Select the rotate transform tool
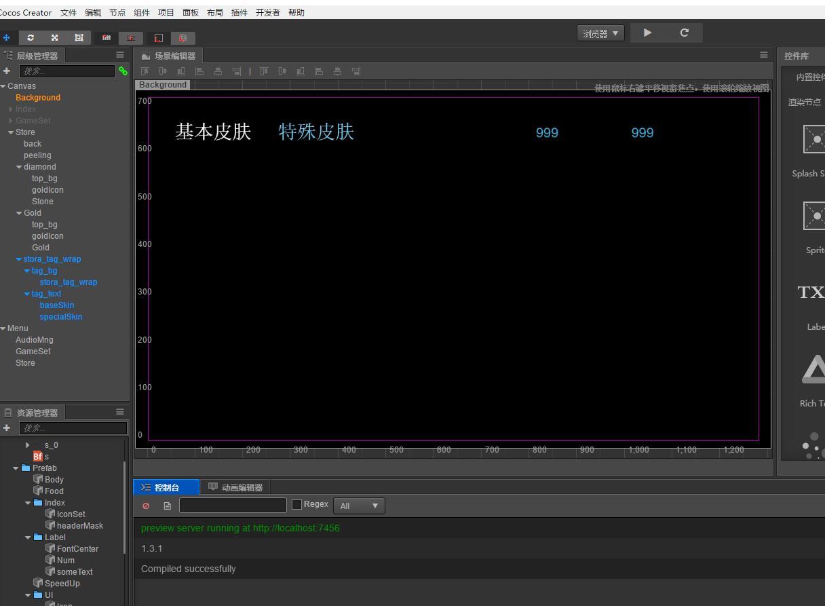The width and height of the screenshot is (825, 606). 31,38
